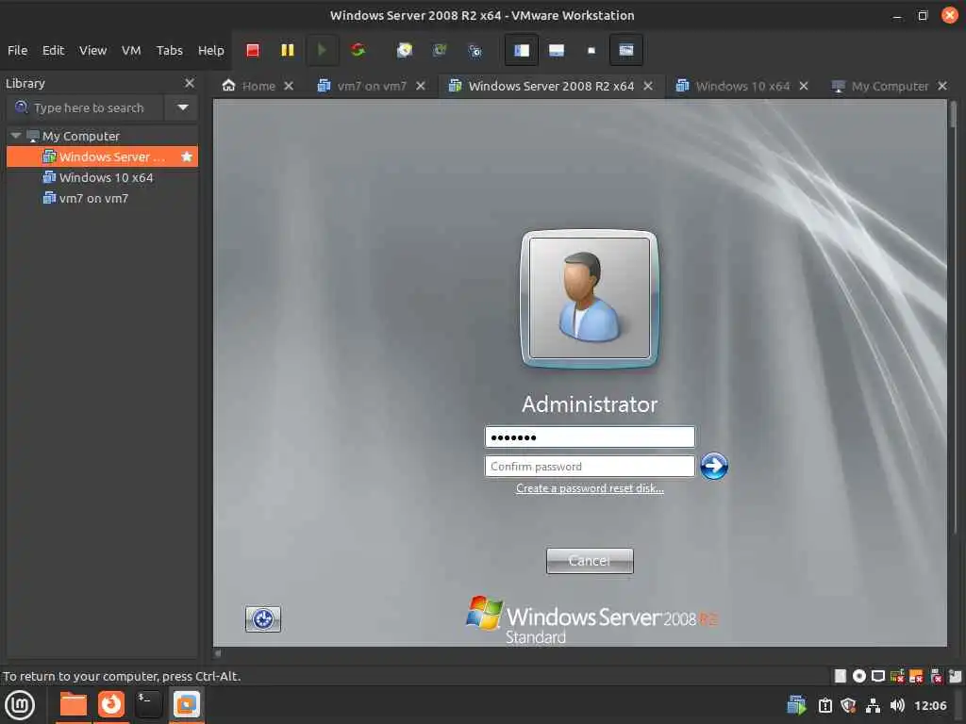This screenshot has width=966, height=724.
Task: Select Windows 10 x64 in the library
Action: point(102,177)
